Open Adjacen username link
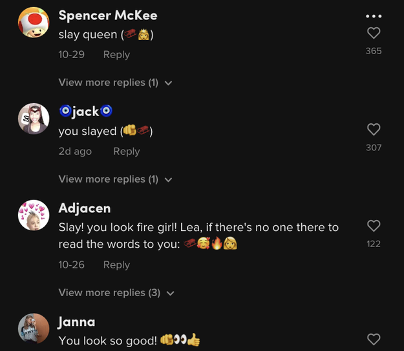This screenshot has height=351, width=404. (84, 208)
